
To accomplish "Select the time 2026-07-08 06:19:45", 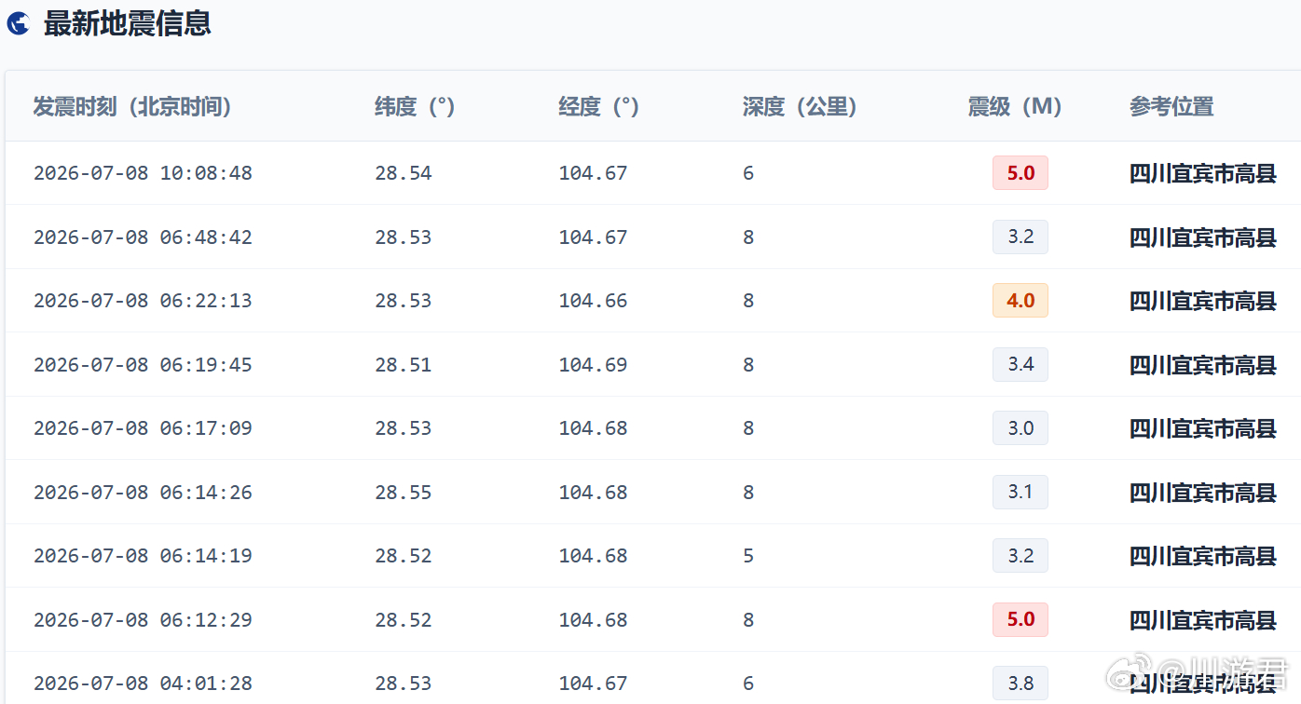I will click(x=143, y=365).
